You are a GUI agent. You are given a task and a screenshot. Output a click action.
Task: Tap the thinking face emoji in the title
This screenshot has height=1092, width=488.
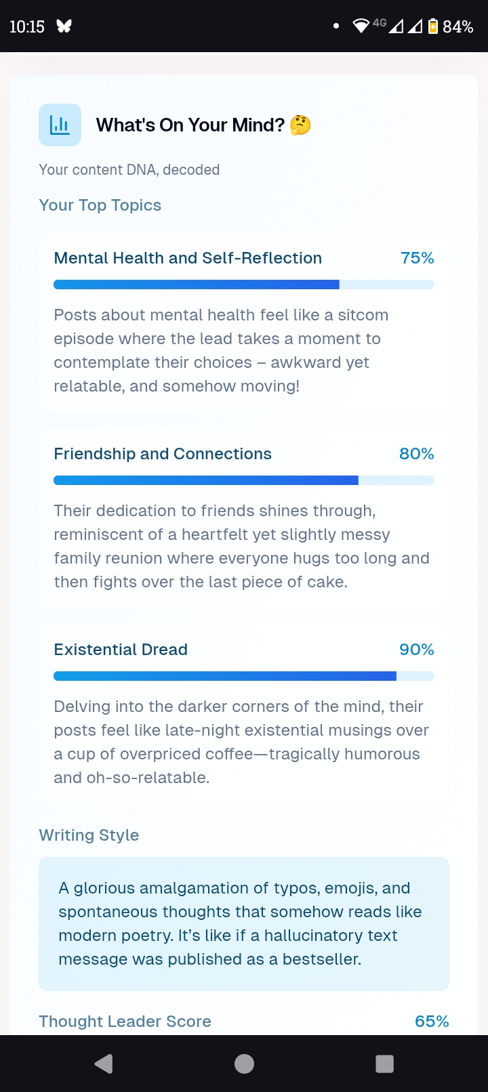pos(300,125)
